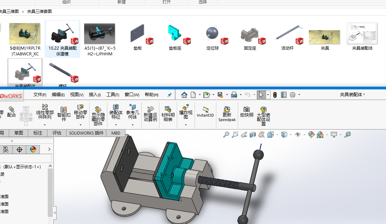This screenshot has height=224, width=386.
Task: Click the Dynamic Annotation Views icon
Action: click(261, 135)
